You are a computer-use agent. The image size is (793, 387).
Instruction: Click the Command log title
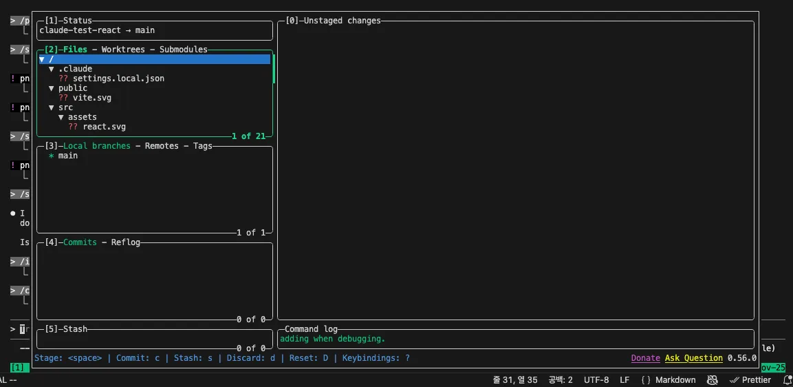coord(311,329)
